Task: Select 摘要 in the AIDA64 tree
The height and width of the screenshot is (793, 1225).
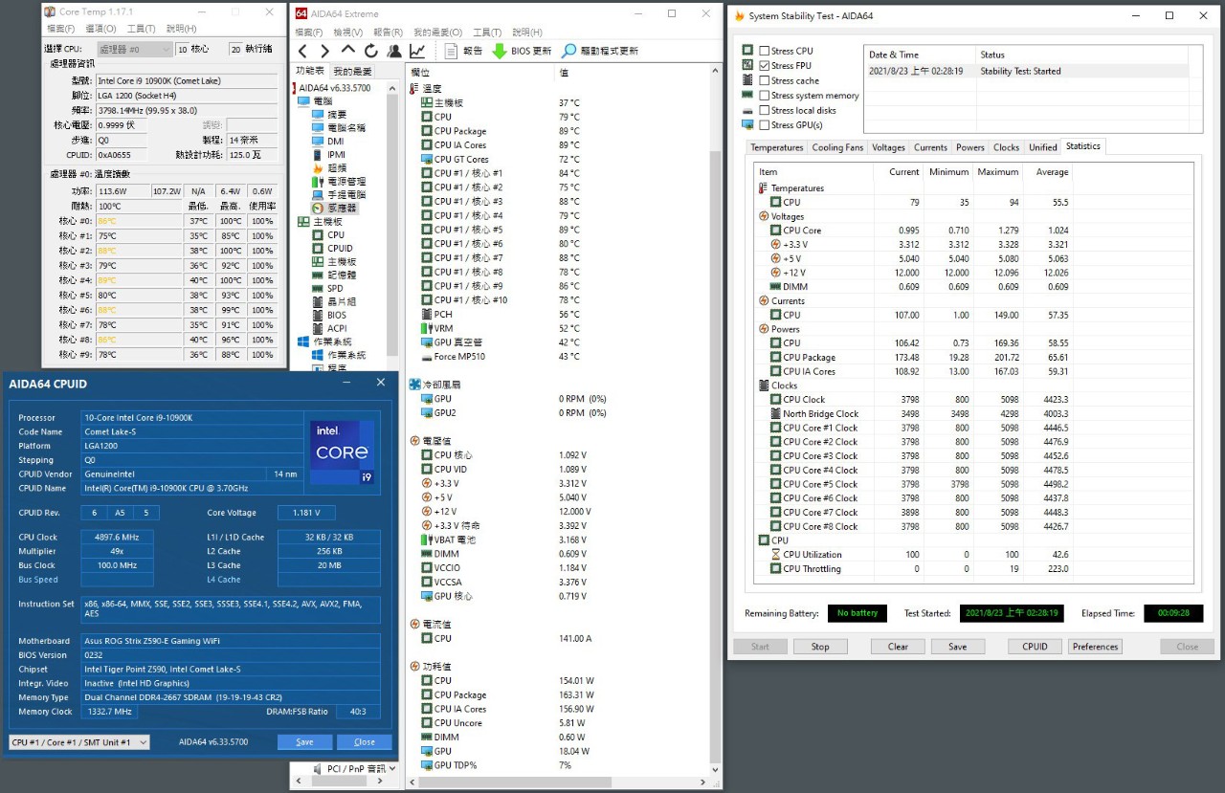Action: point(328,114)
